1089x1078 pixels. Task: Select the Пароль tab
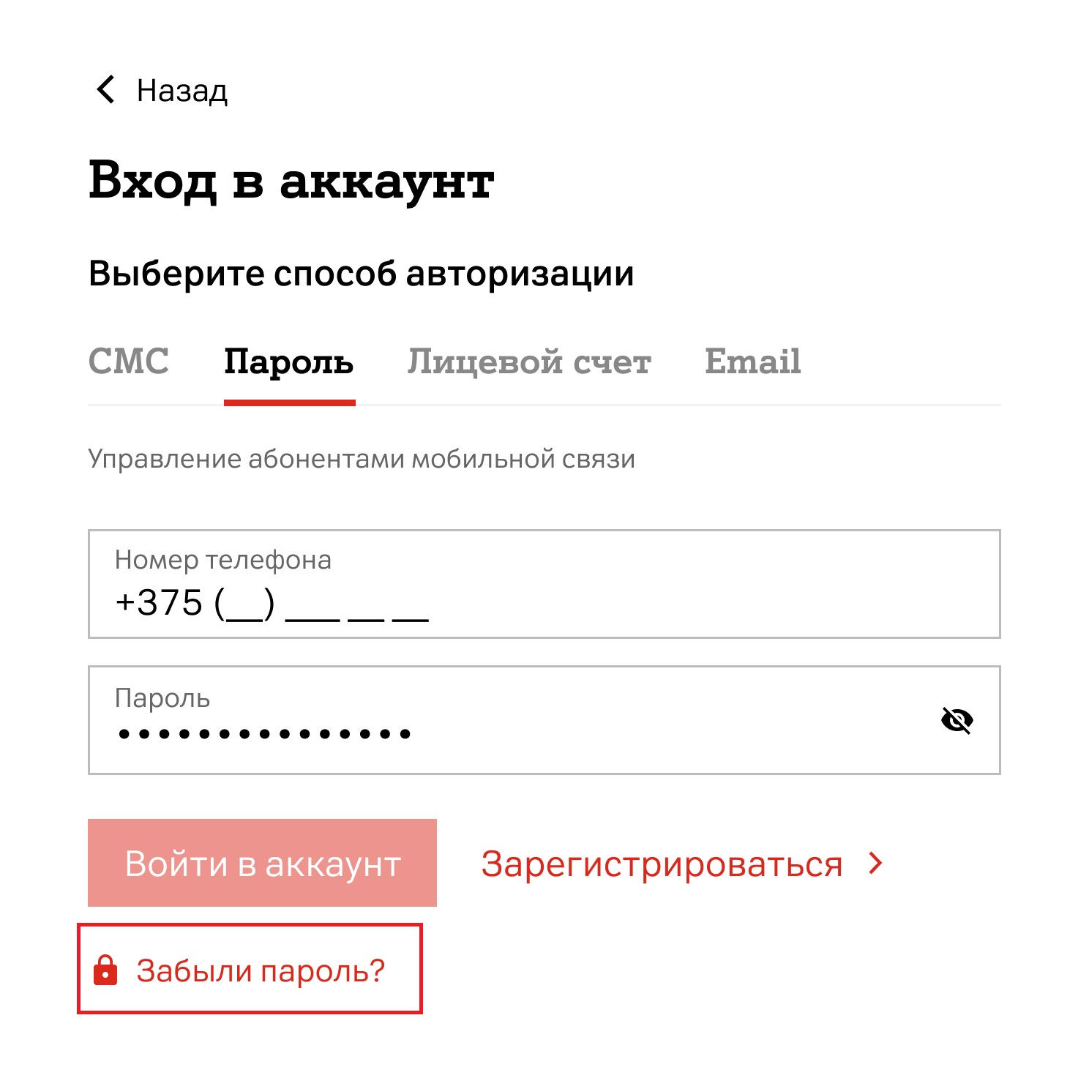(289, 362)
